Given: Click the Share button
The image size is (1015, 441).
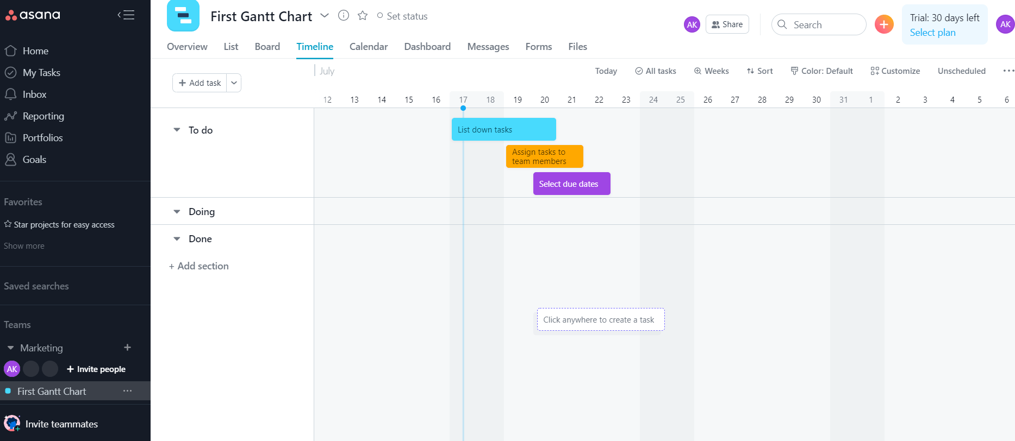Looking at the screenshot, I should tap(727, 24).
